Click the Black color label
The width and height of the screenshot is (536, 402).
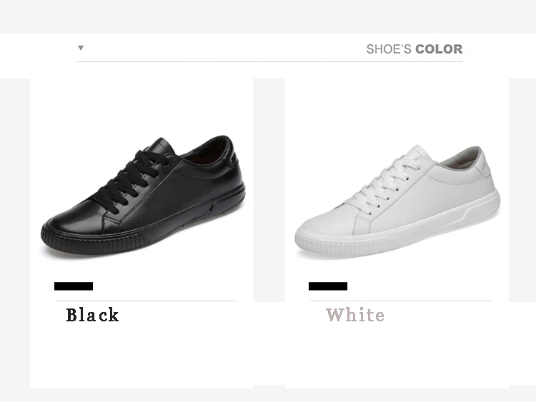(92, 315)
